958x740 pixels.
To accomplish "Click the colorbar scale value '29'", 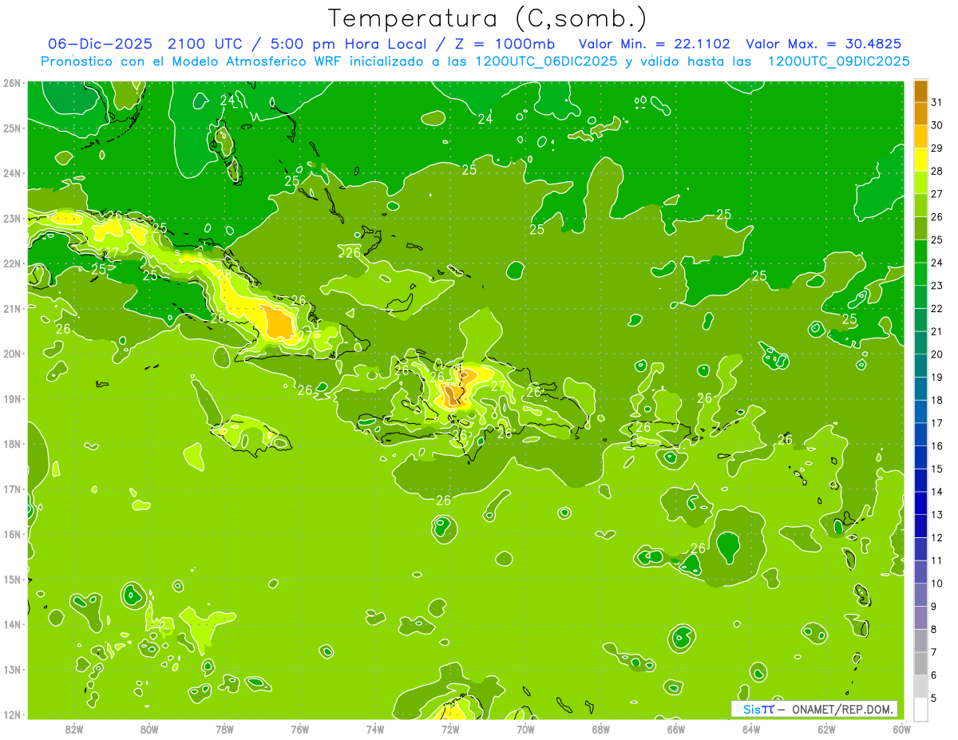I will 937,148.
